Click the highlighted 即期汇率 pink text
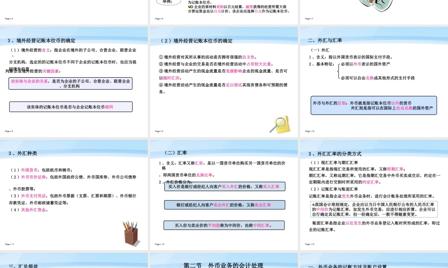448x268 pixels. 395,168
